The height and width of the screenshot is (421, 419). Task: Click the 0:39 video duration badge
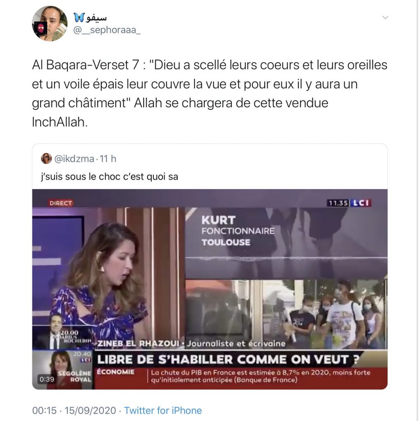pos(47,379)
